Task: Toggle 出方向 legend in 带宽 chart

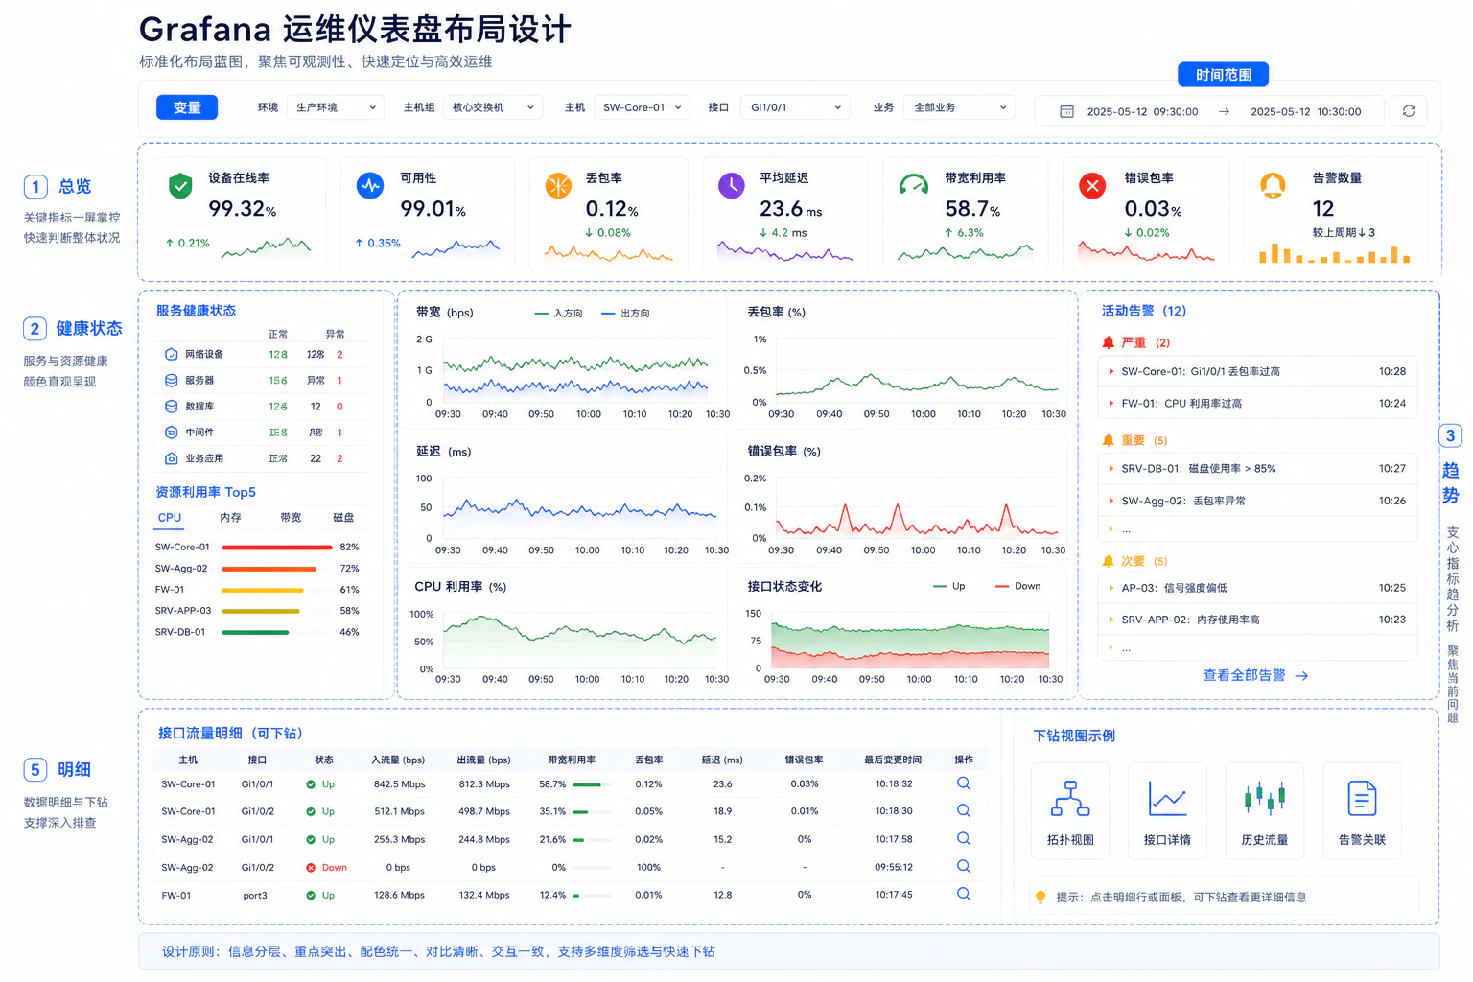Action: coord(625,314)
